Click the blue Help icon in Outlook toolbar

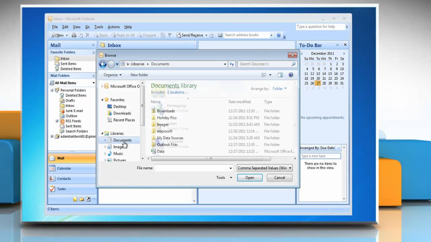tap(278, 35)
